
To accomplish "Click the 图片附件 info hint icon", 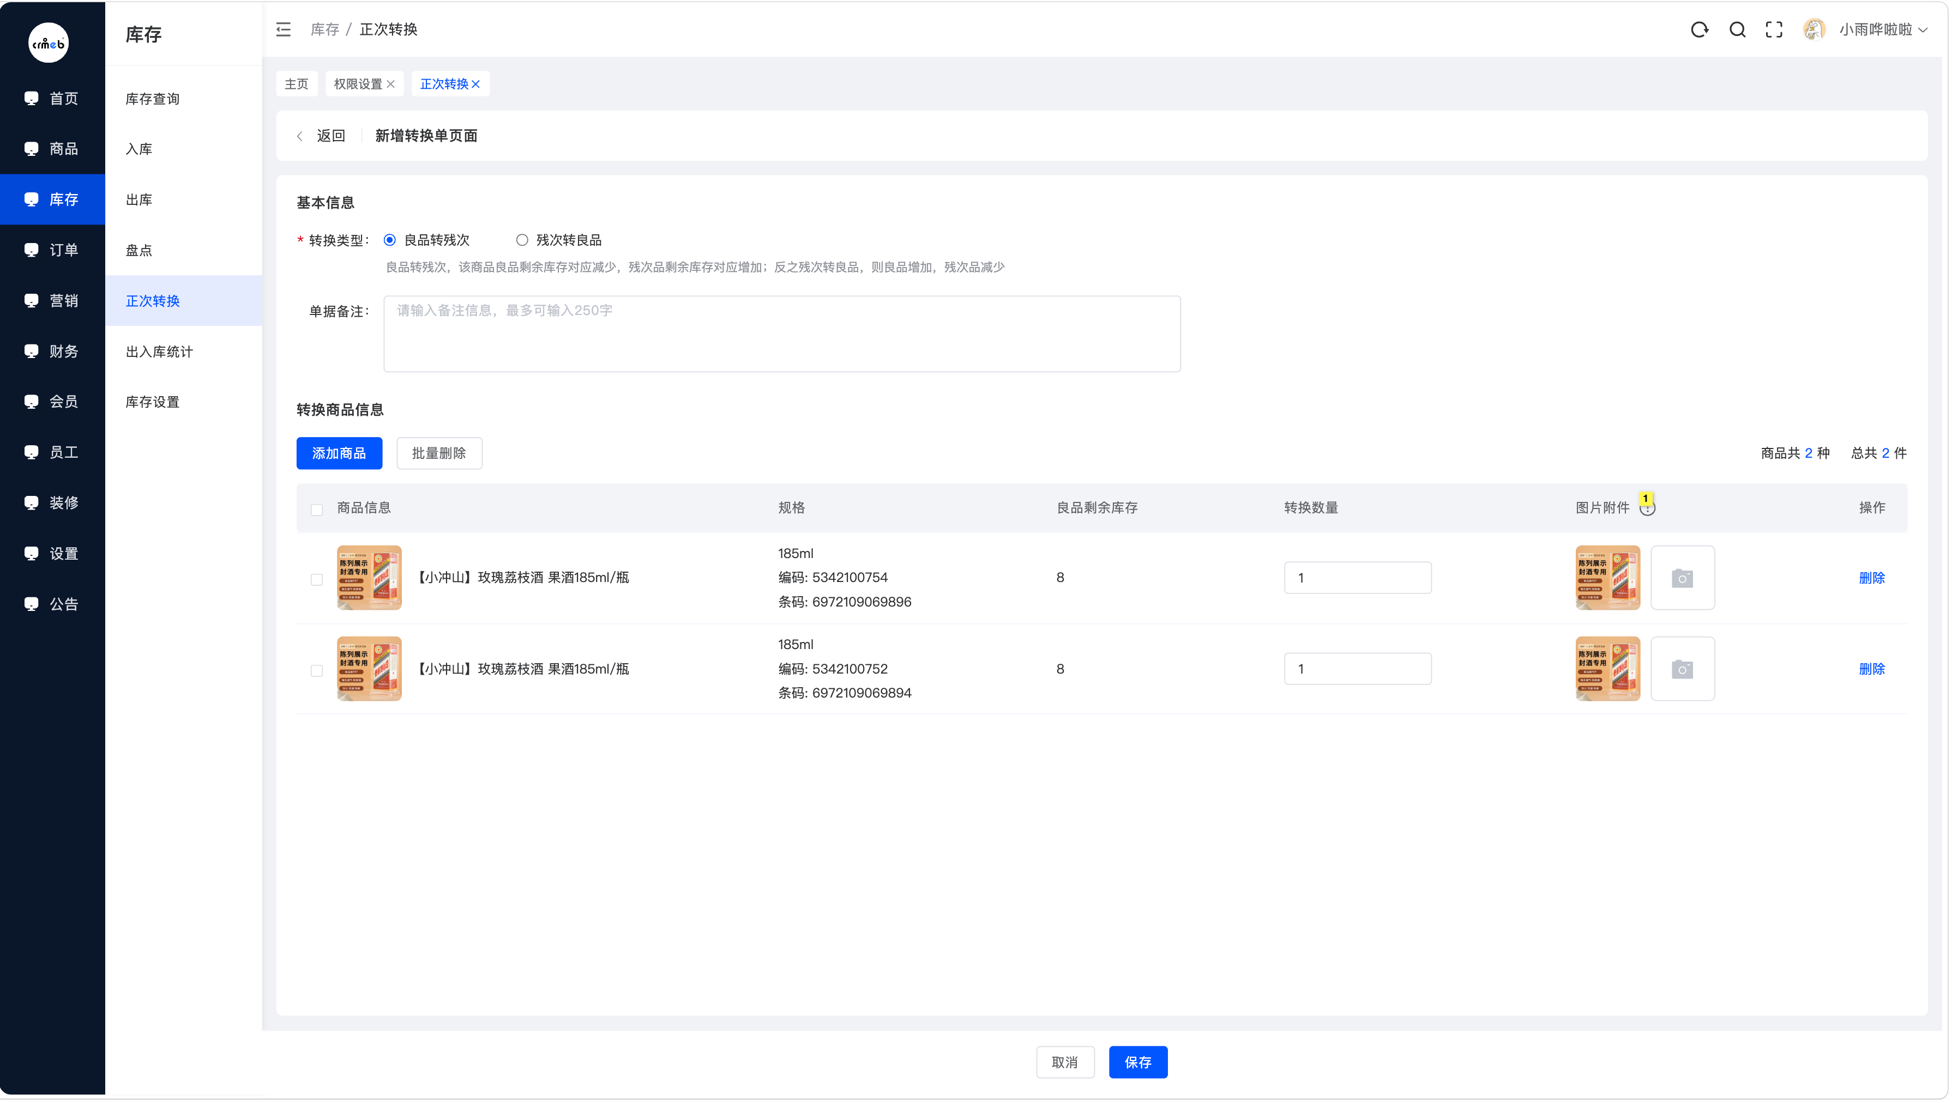I will click(x=1647, y=507).
